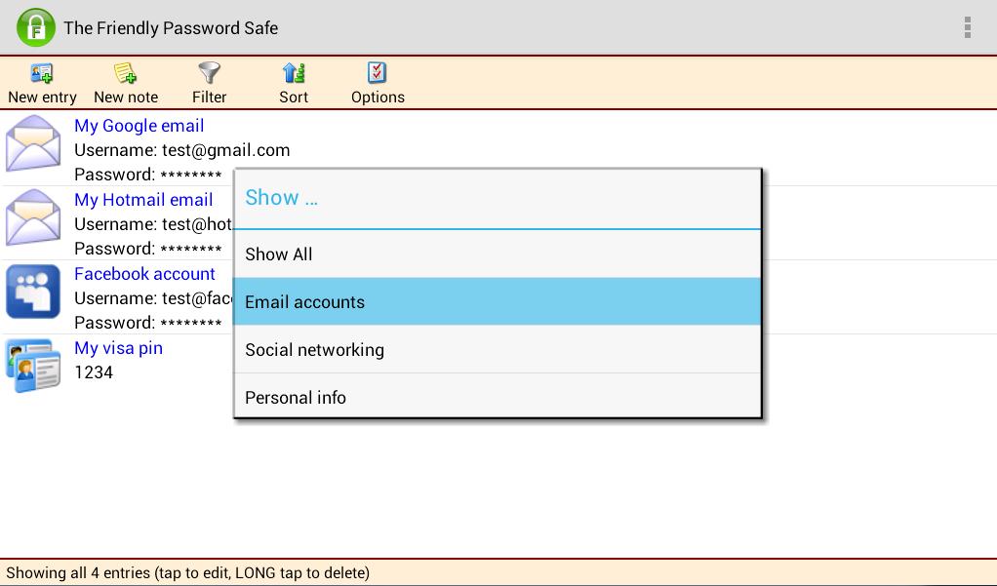
Task: Tap the Options label in the toolbar
Action: point(378,98)
